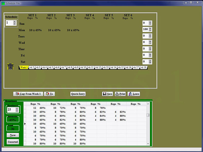Select the wk 10 tab
This screenshot has width=203, height=152.
click(x=83, y=68)
